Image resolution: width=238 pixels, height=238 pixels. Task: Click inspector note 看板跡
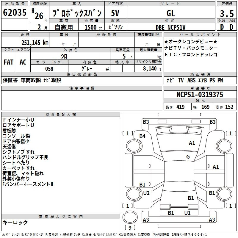(9, 131)
